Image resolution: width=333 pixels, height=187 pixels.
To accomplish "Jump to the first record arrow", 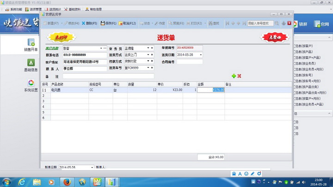I will pyautogui.click(x=228, y=23).
